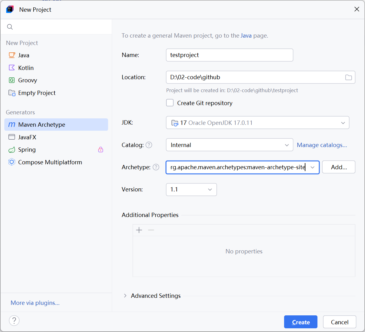This screenshot has width=365, height=332.
Task: Click the Add... button beside Archetype
Action: 338,167
